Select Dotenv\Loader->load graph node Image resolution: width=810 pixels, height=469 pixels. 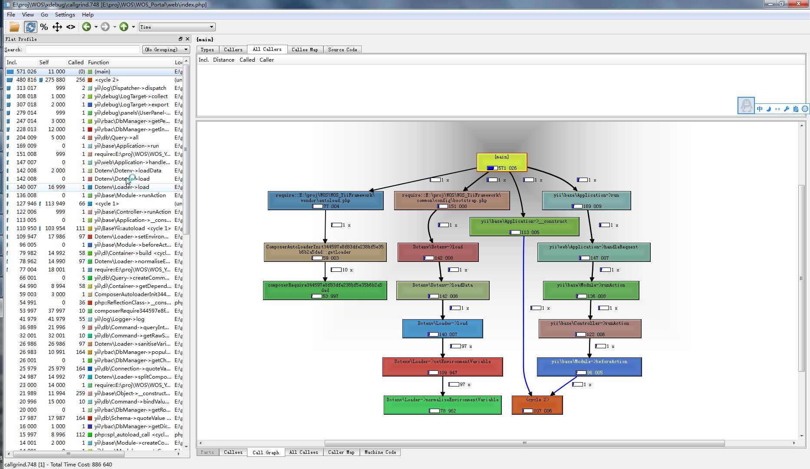point(442,329)
